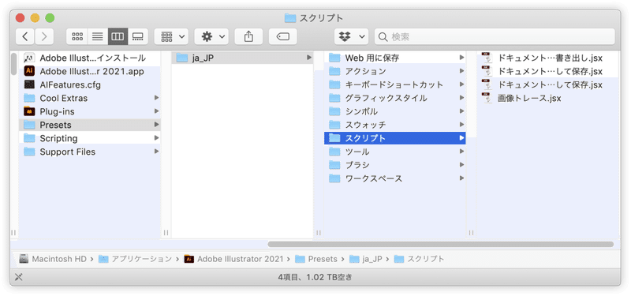Select the Plug-ins folder icon

pos(29,111)
